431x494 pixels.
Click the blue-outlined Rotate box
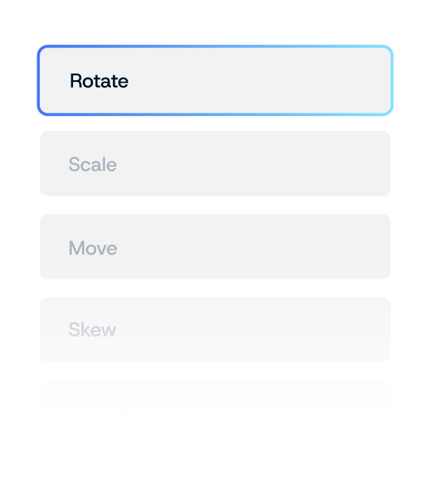pos(215,81)
